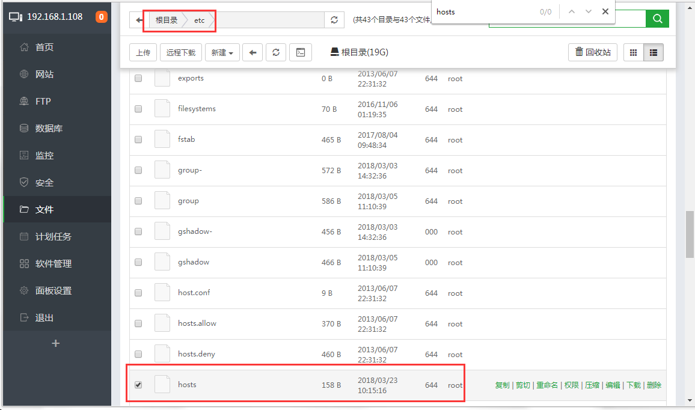Click the green search button
Viewport: 695px width, 410px height.
[657, 19]
